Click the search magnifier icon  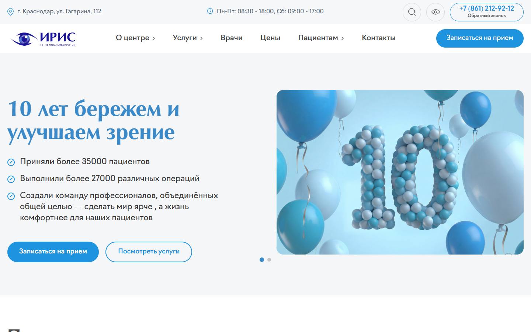(412, 12)
